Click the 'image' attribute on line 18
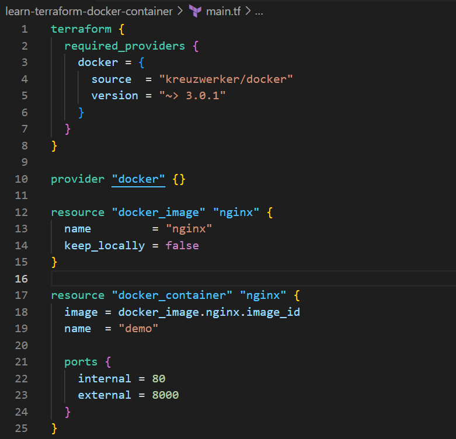 (x=81, y=312)
